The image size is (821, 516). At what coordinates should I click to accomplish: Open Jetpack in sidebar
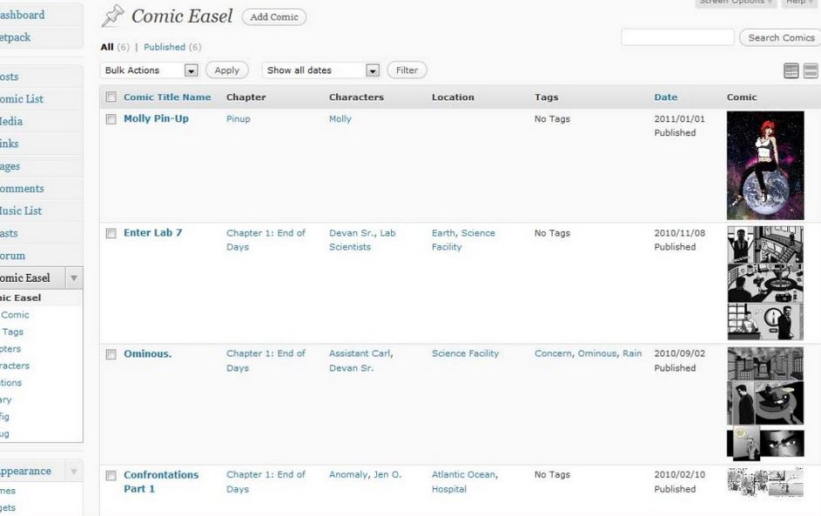click(x=15, y=37)
